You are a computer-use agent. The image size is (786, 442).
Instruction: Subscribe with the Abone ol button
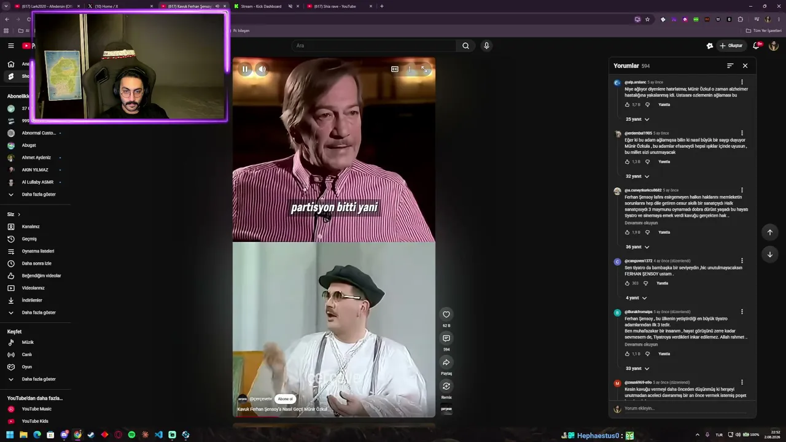(285, 399)
